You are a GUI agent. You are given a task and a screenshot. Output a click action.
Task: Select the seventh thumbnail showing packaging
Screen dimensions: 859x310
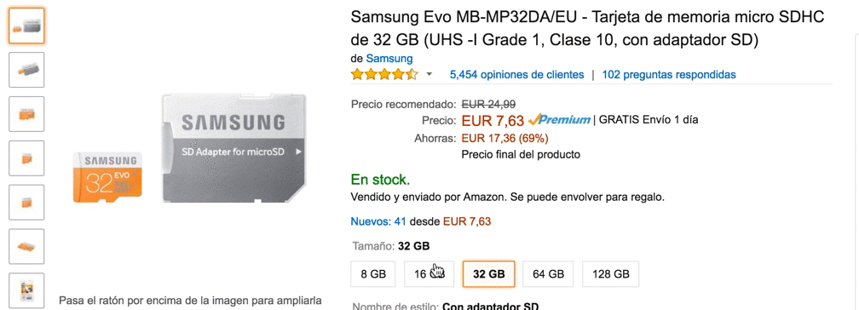pos(26,290)
